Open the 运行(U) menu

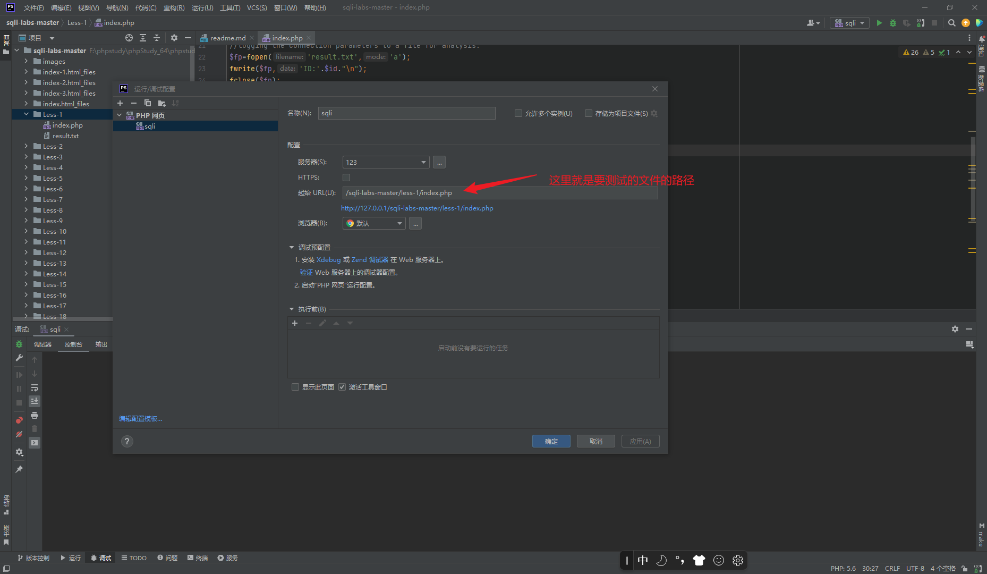[x=202, y=7]
